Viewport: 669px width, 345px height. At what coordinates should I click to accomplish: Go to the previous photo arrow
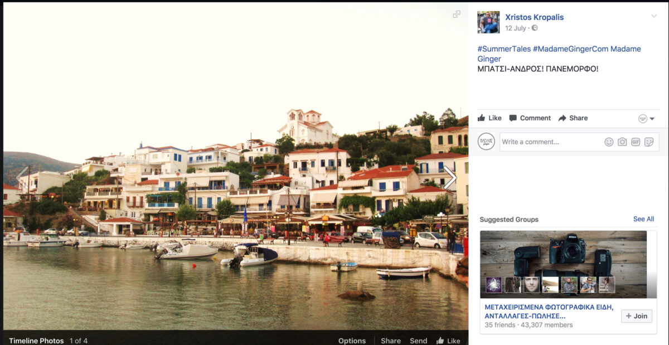pyautogui.click(x=22, y=178)
